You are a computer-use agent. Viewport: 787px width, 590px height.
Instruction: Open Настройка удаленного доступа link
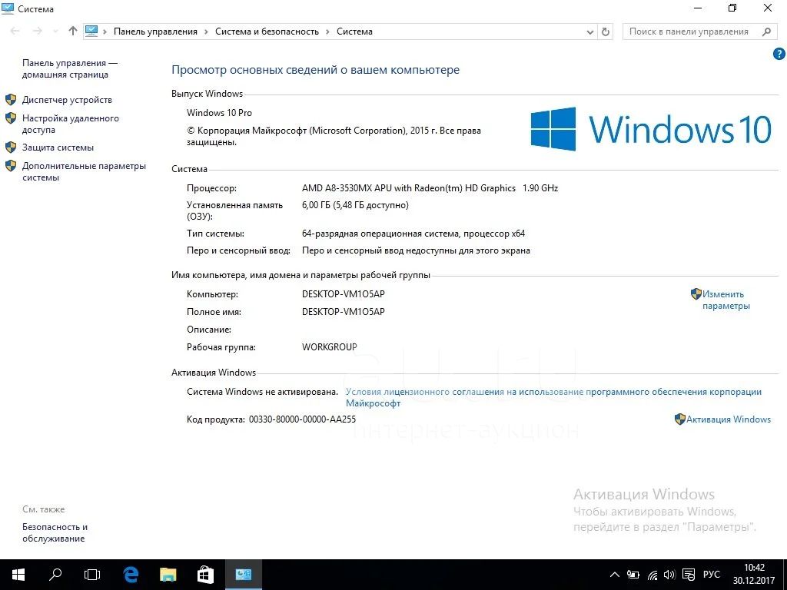point(70,124)
